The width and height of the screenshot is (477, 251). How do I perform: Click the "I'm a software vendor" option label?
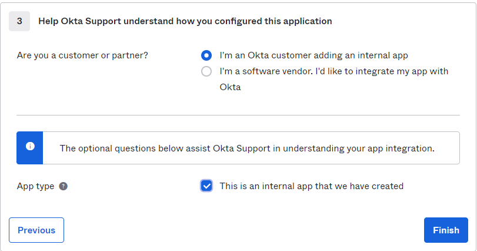[x=333, y=71]
